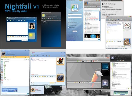
Task: Click the Share files icon in the Nightfall chat toolbar
Action: (11, 20)
